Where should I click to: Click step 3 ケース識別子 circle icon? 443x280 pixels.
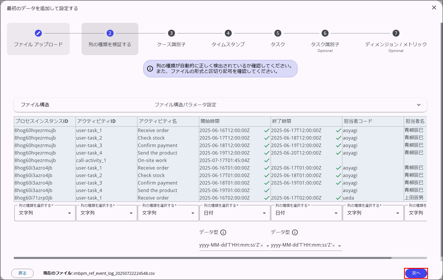click(171, 33)
